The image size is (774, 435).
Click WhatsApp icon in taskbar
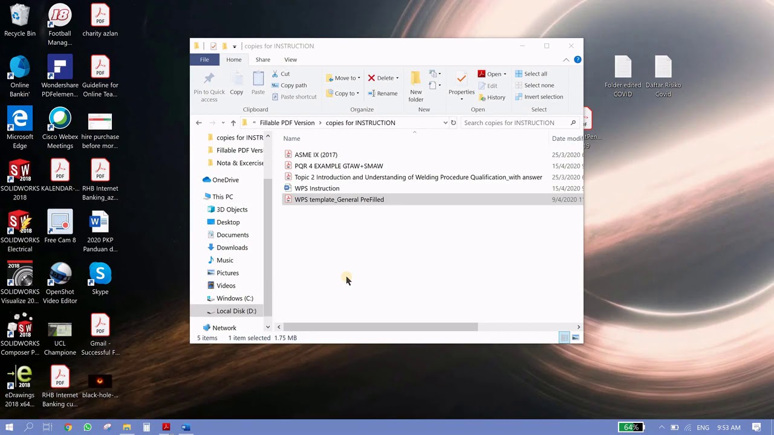(x=88, y=427)
